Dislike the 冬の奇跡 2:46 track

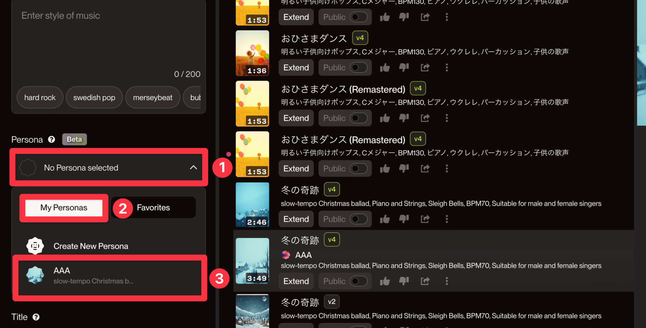pos(404,219)
